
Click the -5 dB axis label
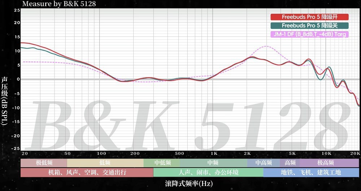[x=17, y=94]
